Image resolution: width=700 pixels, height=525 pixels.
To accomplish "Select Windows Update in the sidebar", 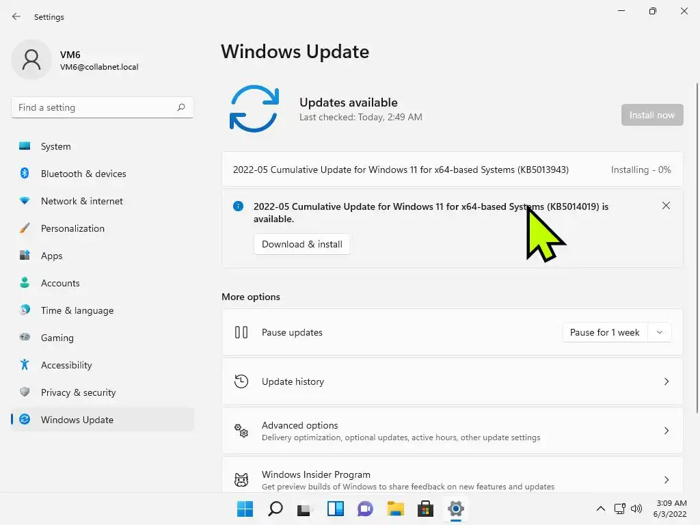I will click(x=103, y=419).
